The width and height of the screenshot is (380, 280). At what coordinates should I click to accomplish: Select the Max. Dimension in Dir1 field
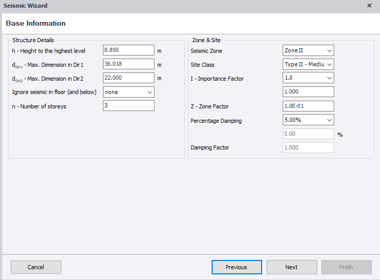(x=129, y=64)
